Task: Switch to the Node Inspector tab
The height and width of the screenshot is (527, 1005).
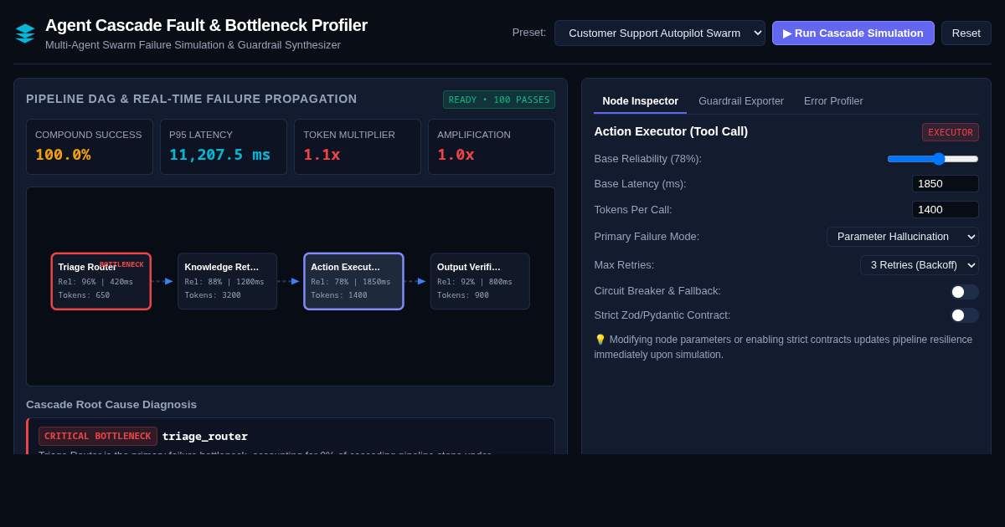Action: [x=641, y=101]
